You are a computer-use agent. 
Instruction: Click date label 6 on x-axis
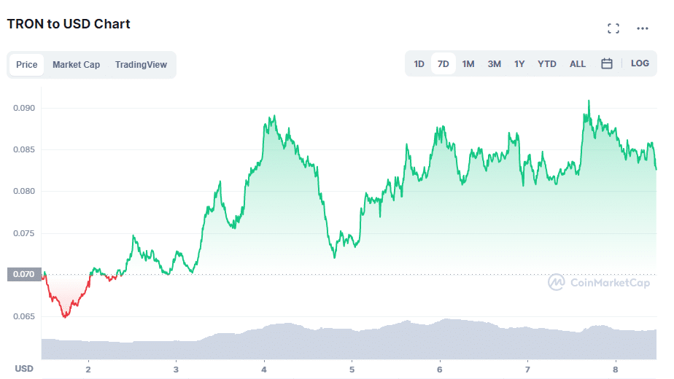tap(439, 370)
